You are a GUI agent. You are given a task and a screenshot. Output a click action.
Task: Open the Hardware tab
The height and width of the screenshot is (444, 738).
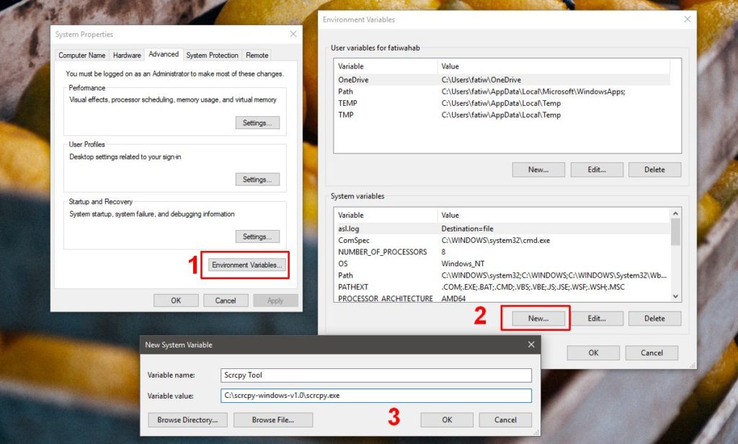(x=127, y=54)
